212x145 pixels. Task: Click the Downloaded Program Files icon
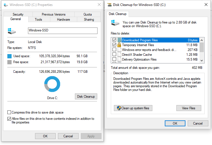(119, 40)
